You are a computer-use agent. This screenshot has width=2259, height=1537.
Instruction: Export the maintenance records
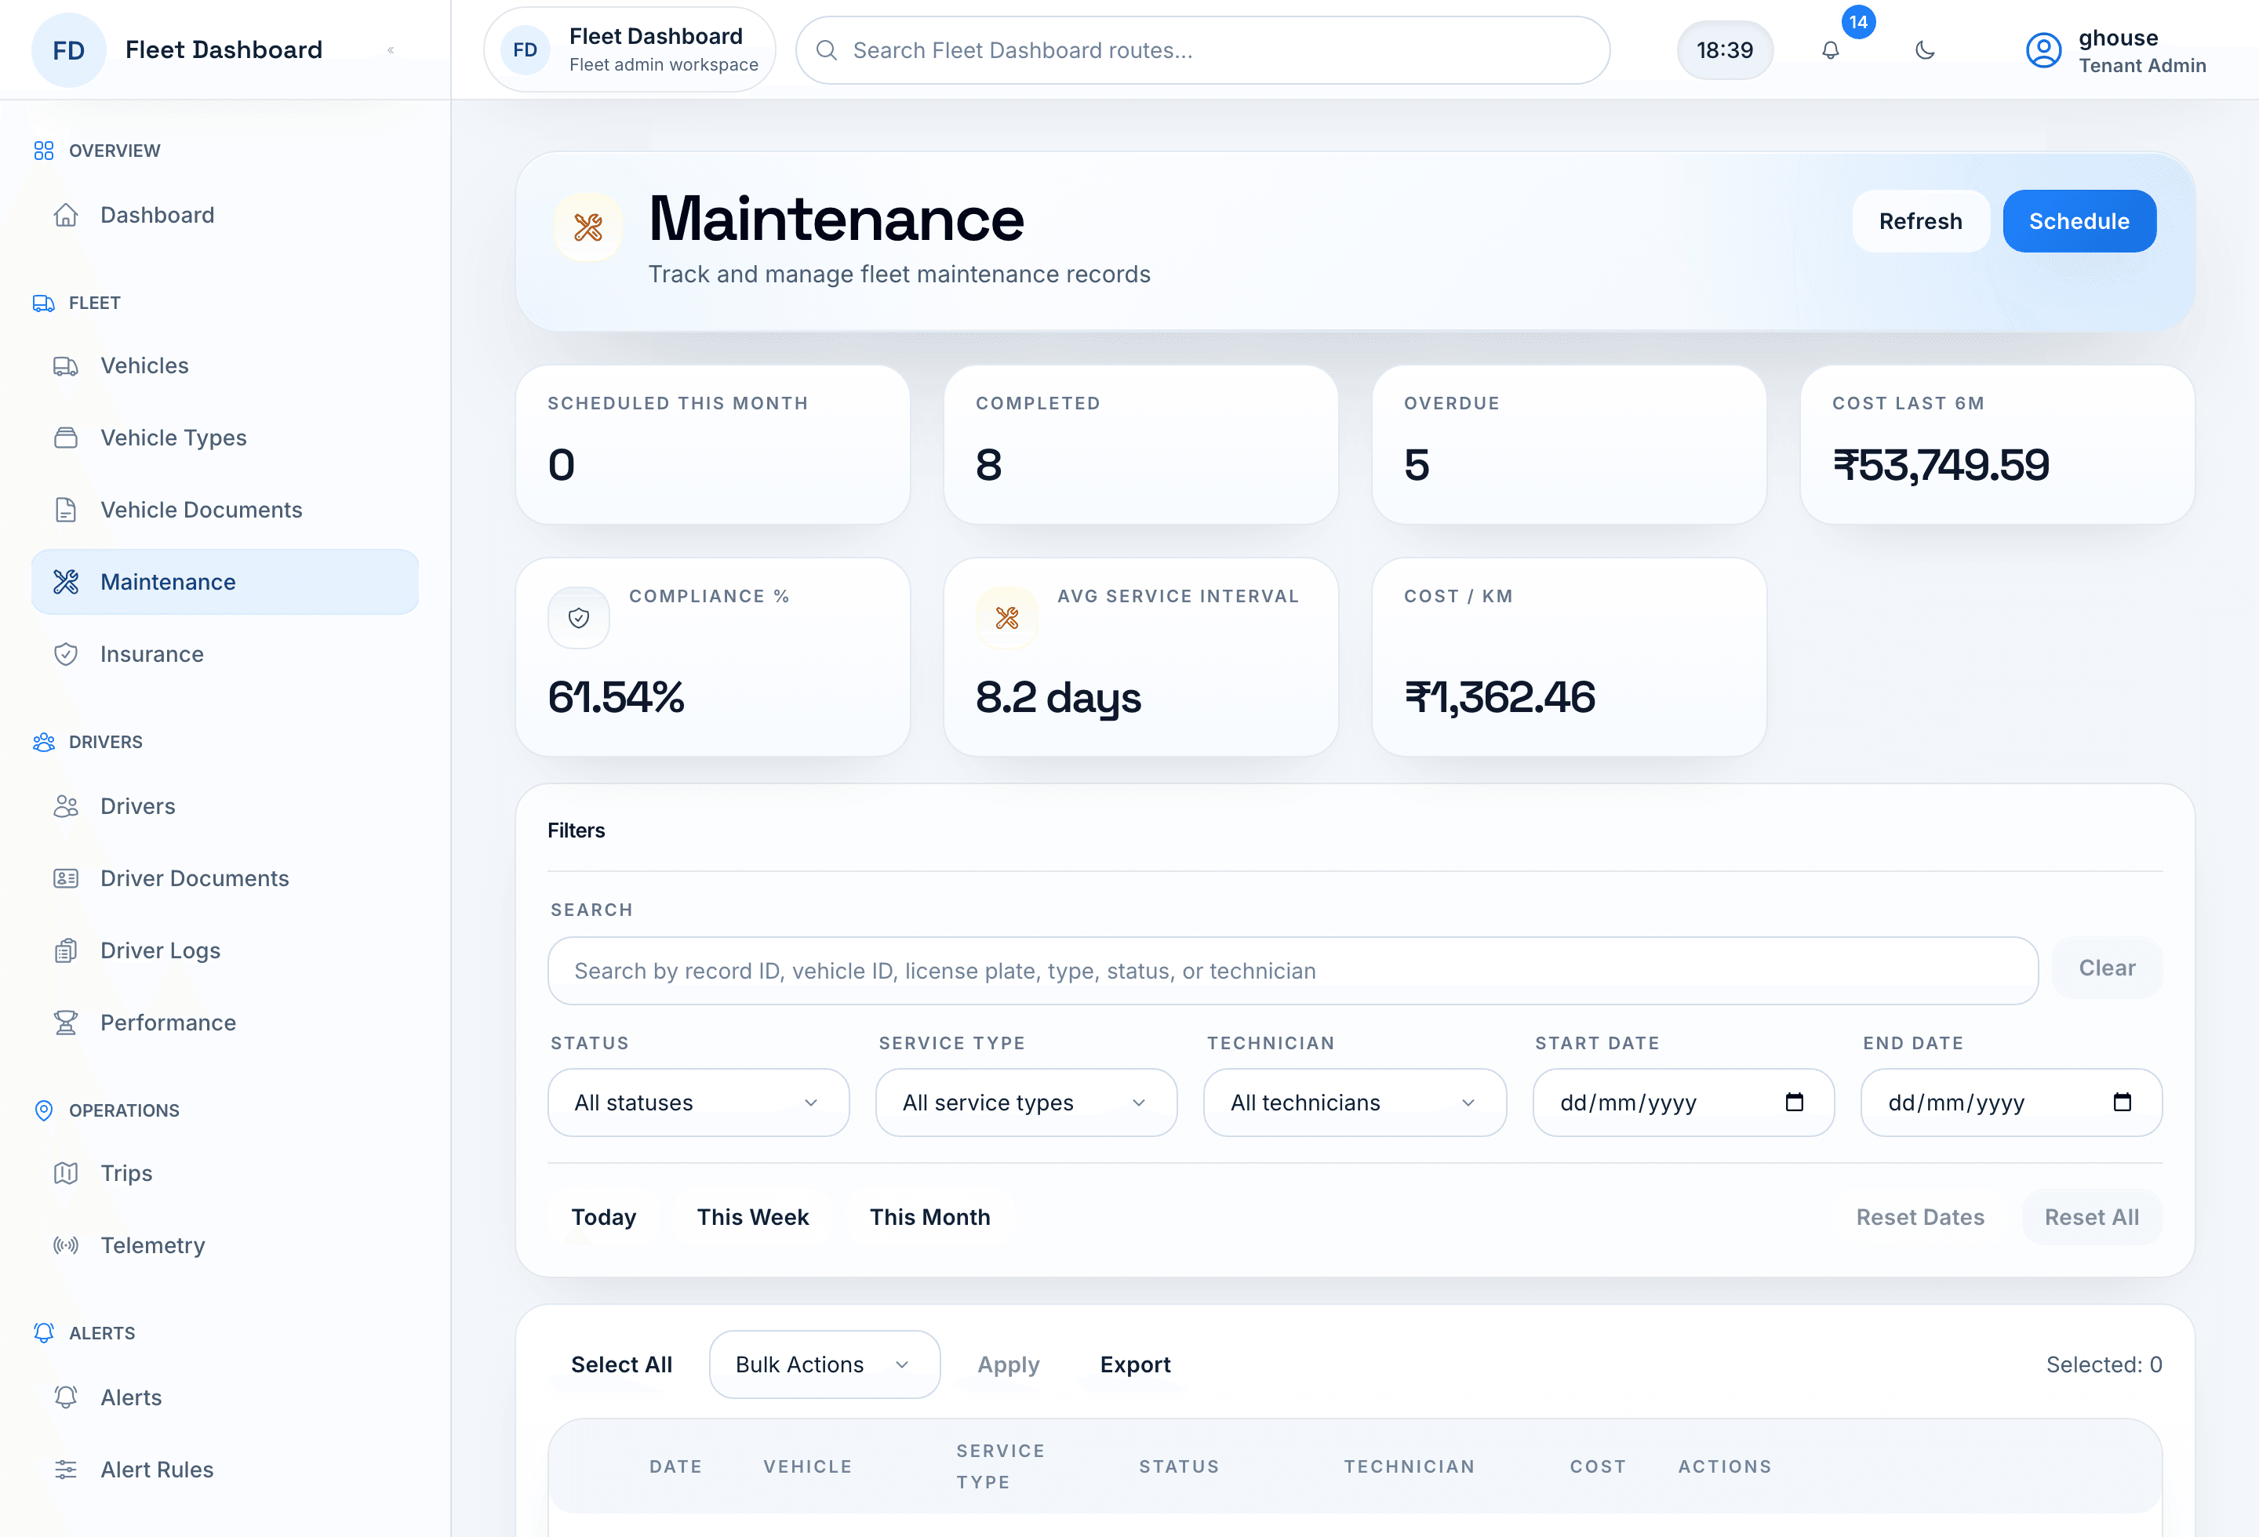click(1134, 1364)
